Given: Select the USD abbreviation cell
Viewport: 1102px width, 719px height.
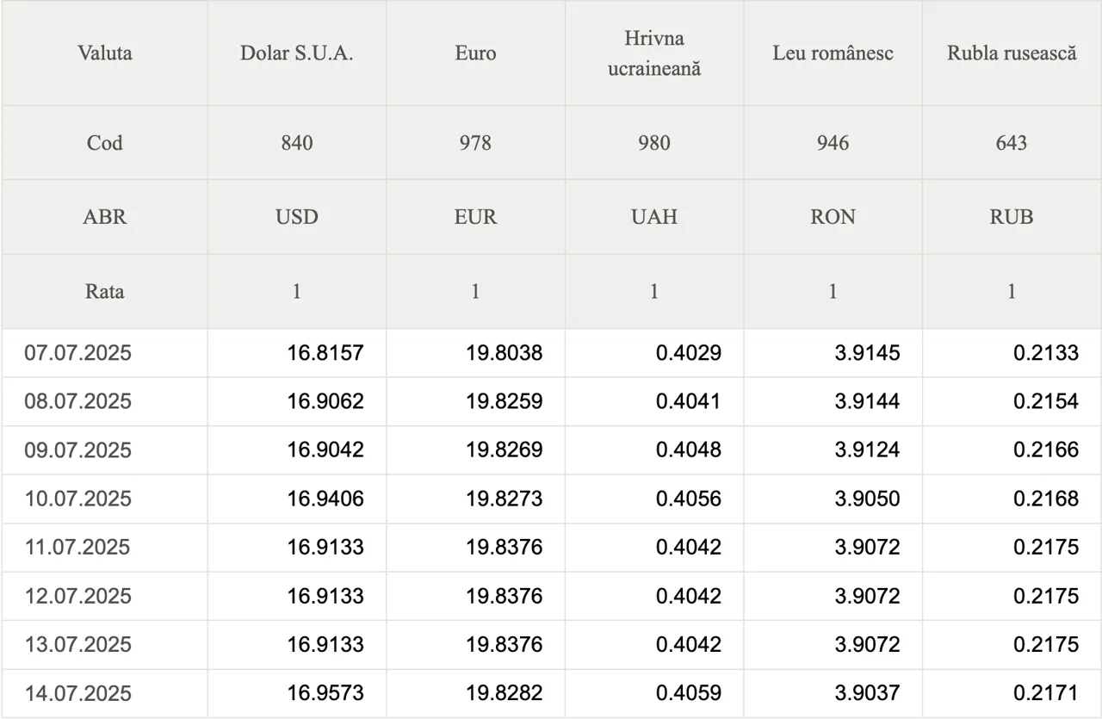Looking at the screenshot, I should [x=297, y=217].
